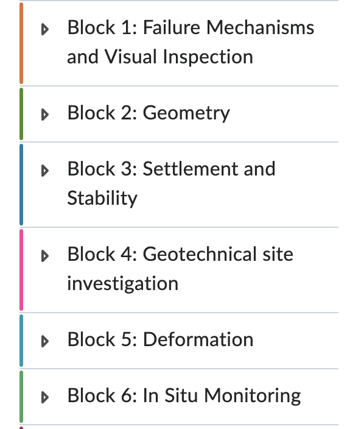Expand the Block 6 In Situ Monitoring arrow
Screen dimensions: 364x429
click(45, 397)
